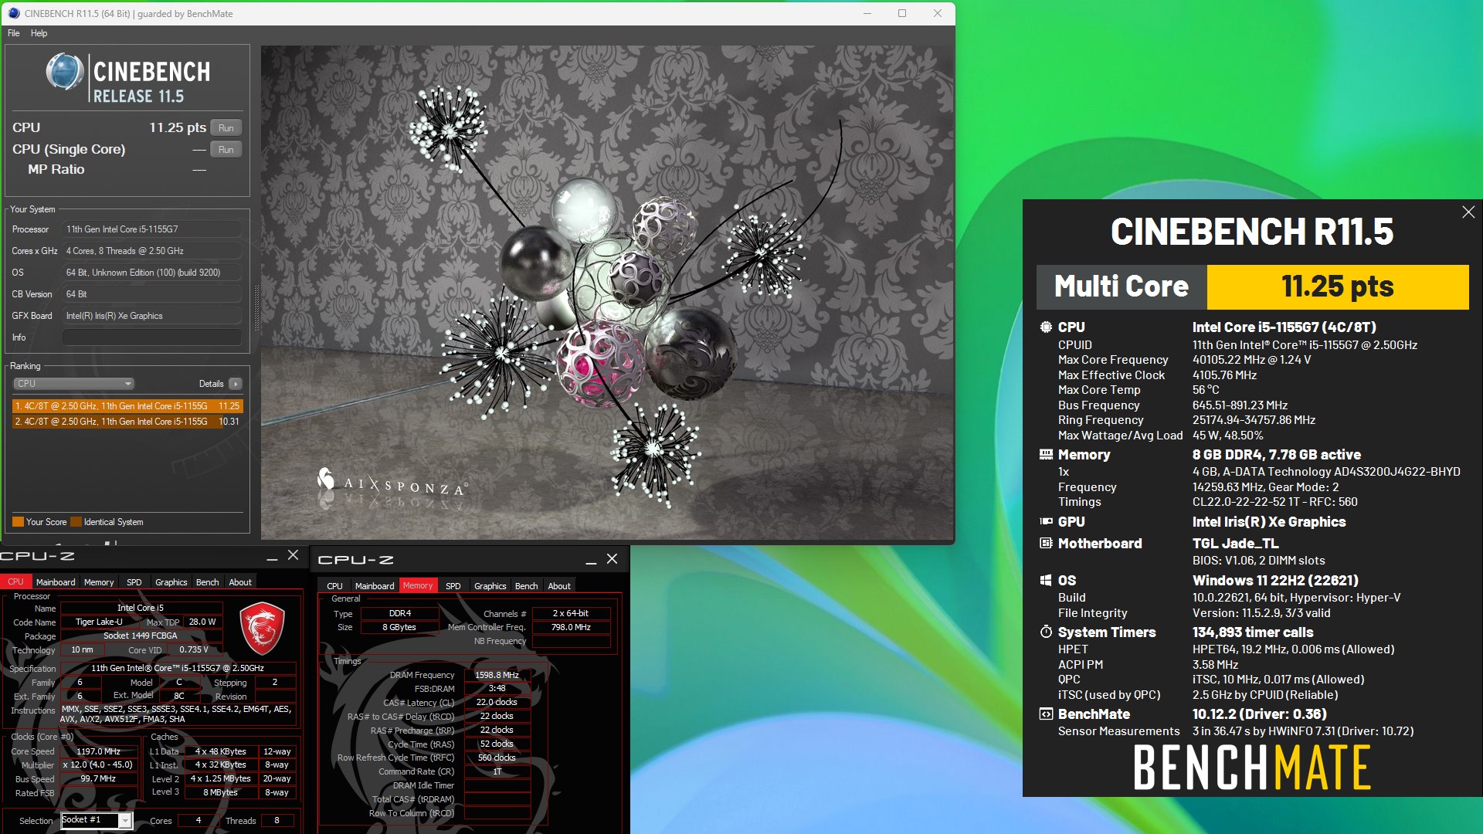The height and width of the screenshot is (834, 1483).
Task: Close the BenchMate result panel
Action: pos(1468,212)
